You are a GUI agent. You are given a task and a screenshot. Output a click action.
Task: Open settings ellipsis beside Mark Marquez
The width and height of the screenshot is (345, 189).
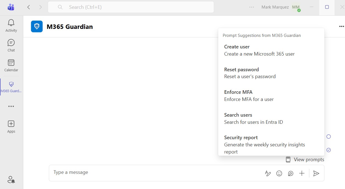pos(252,7)
